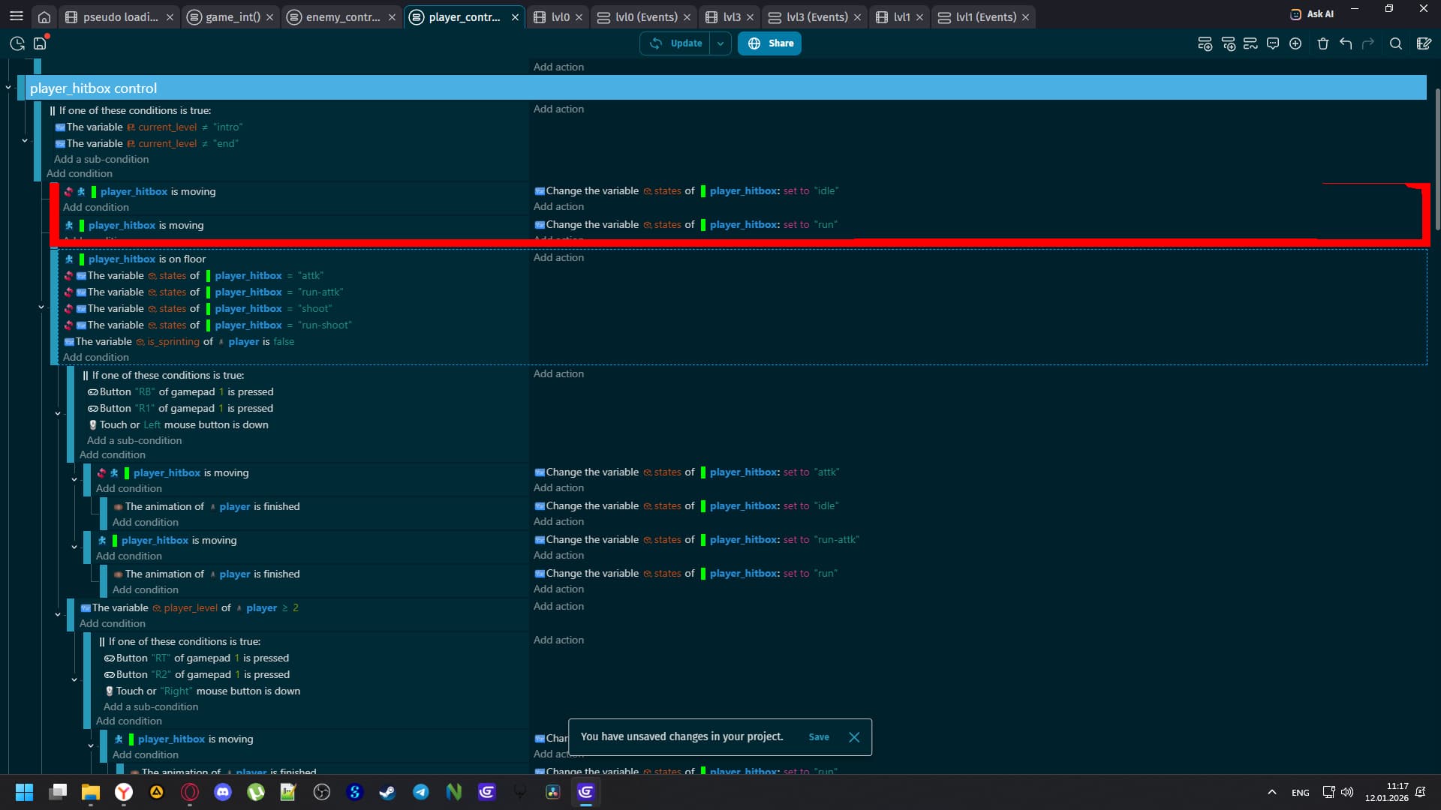Undo the last change
The image size is (1441, 810).
(x=1346, y=43)
